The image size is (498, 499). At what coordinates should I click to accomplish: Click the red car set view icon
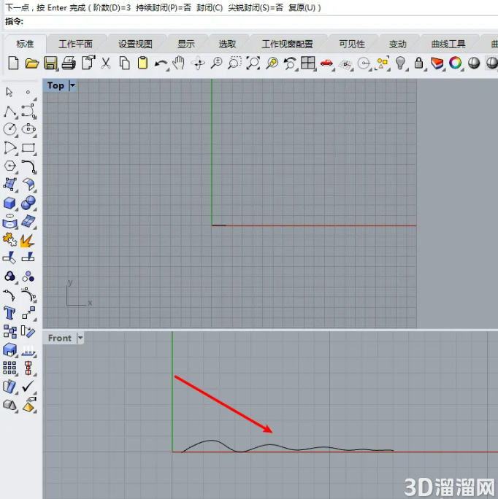[x=326, y=63]
